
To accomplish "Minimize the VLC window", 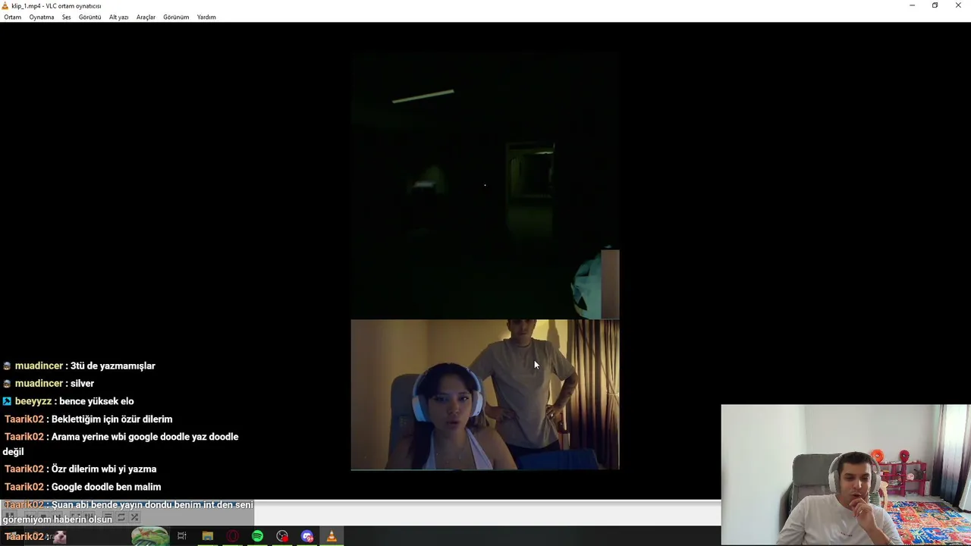I will coord(912,5).
